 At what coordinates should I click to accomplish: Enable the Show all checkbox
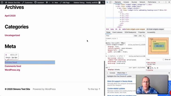(163, 59)
